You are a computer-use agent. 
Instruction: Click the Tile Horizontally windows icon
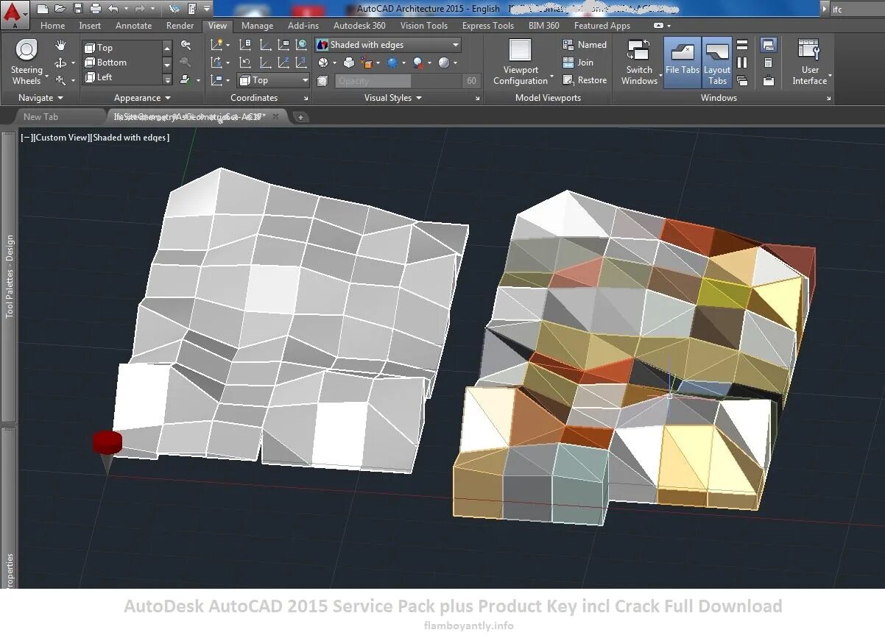pyautogui.click(x=742, y=45)
